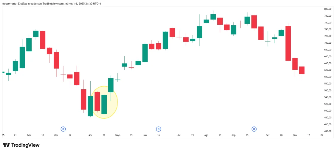Click the dividend marker near Jun 16
This screenshot has height=152, width=336.
[159, 129]
